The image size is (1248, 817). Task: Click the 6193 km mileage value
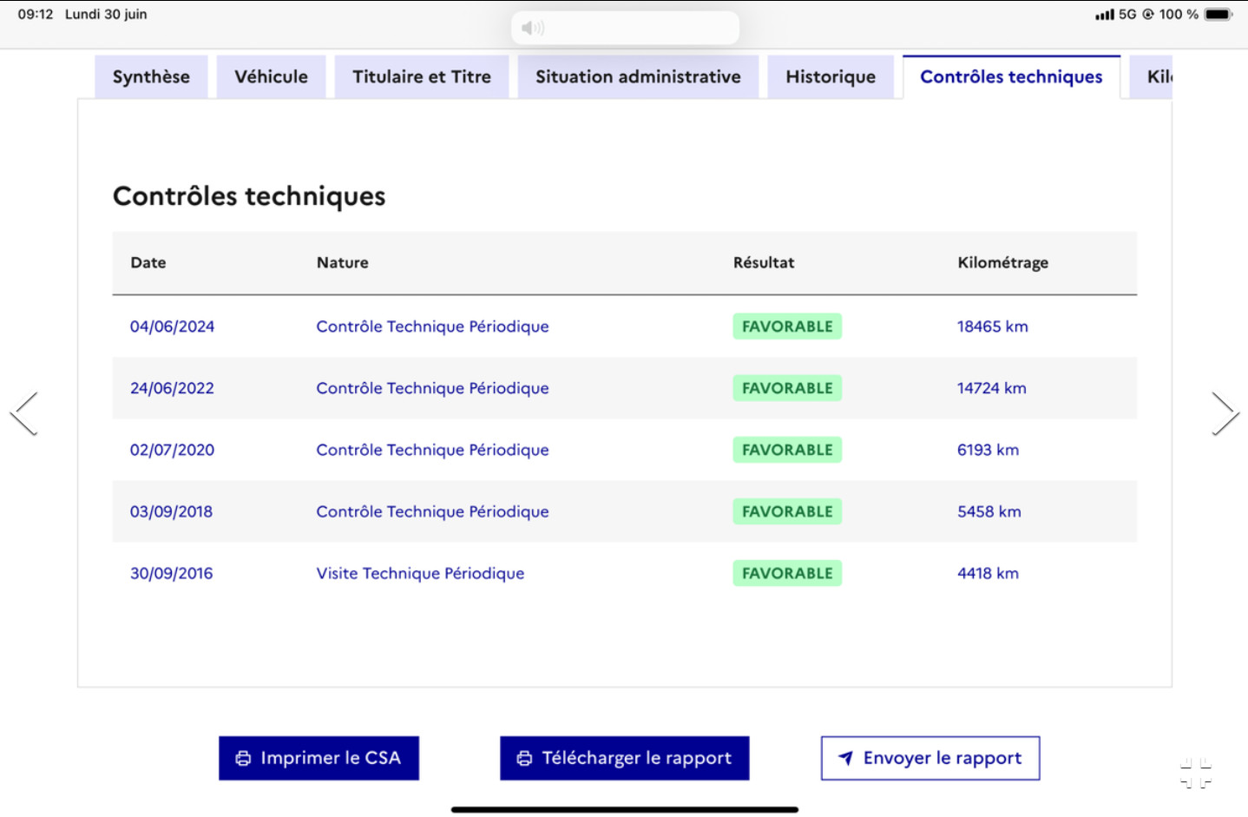[x=988, y=450]
